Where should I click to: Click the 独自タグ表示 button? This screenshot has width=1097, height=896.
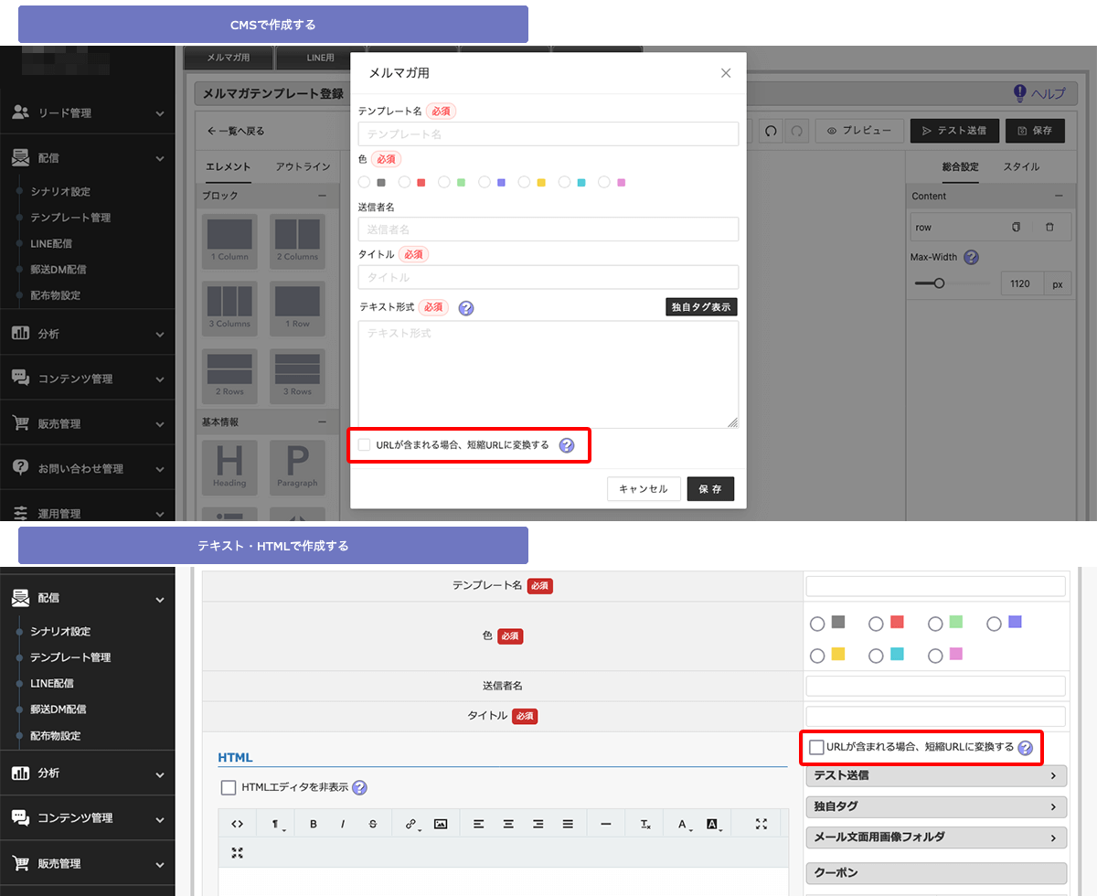click(701, 307)
